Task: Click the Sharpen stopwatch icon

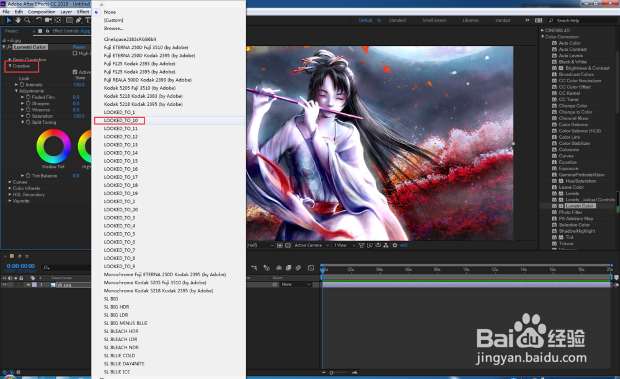Action: click(x=29, y=103)
